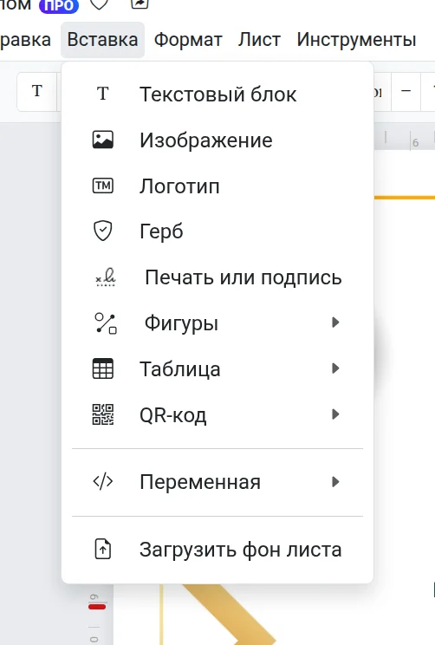The image size is (435, 645).
Task: Click the Логотип TM icon
Action: point(103,186)
